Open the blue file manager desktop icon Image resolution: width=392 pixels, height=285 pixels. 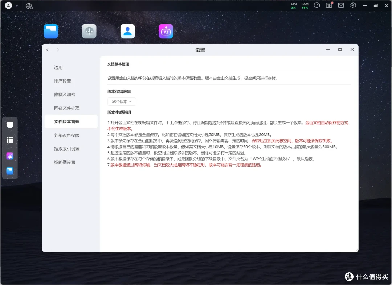tap(51, 32)
